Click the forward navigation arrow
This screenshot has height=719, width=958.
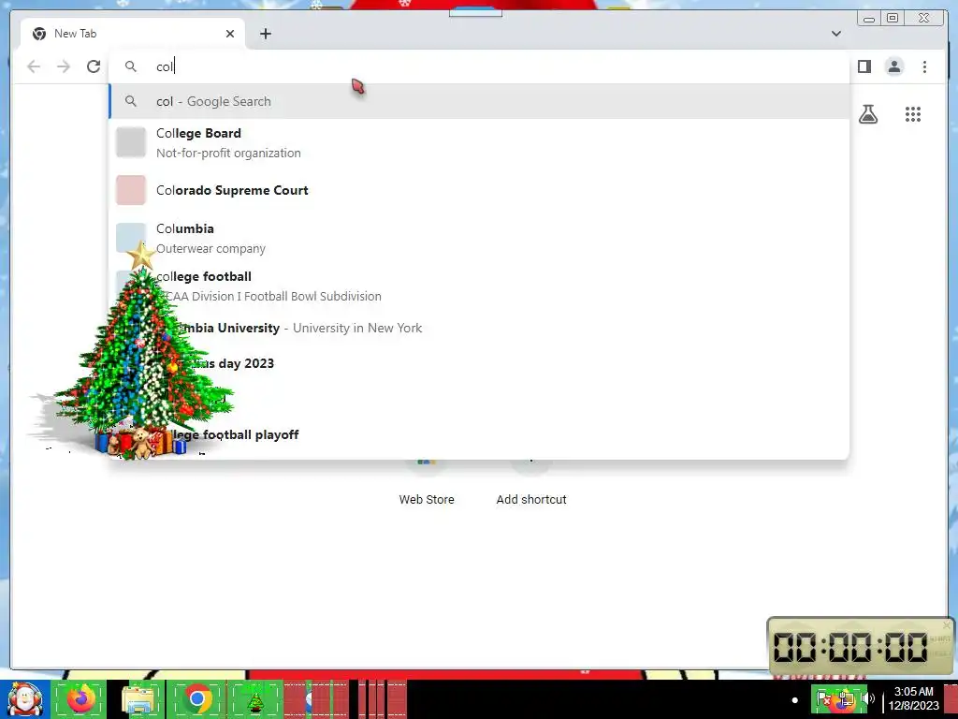(x=64, y=66)
